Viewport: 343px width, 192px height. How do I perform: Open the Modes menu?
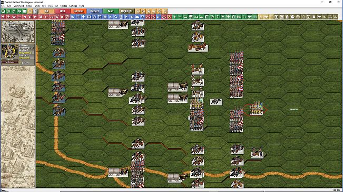point(64,6)
